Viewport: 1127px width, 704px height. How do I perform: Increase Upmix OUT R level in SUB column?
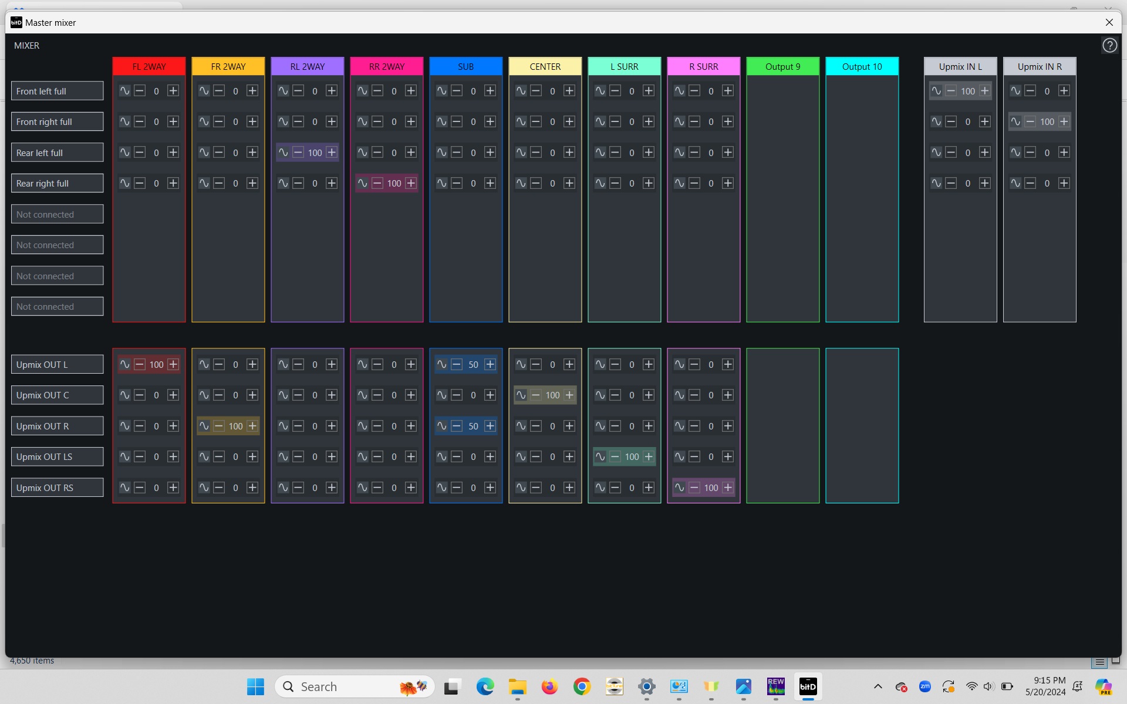pos(490,426)
